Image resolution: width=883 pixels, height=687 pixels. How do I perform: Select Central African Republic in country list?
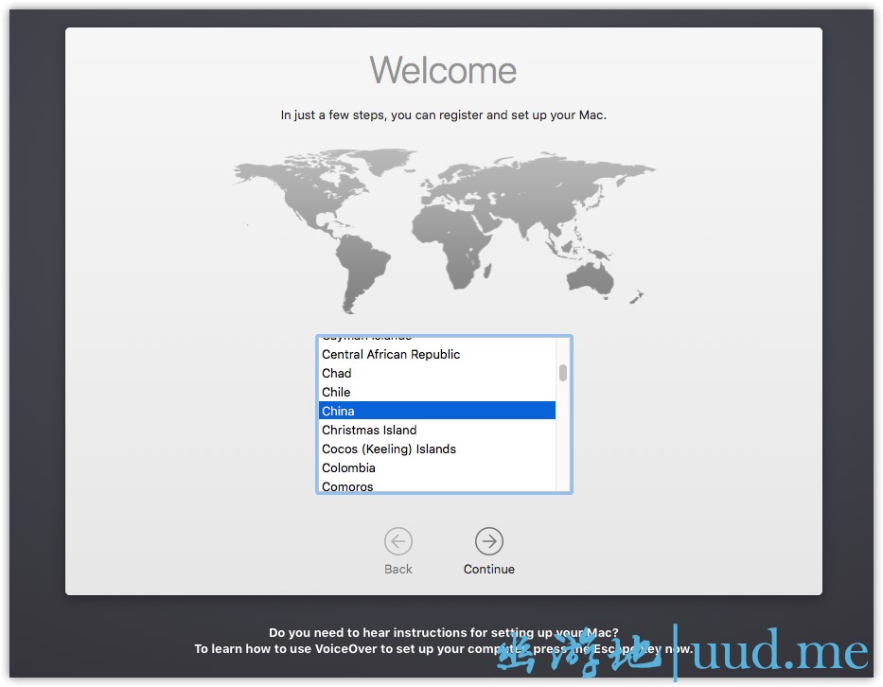coord(391,354)
